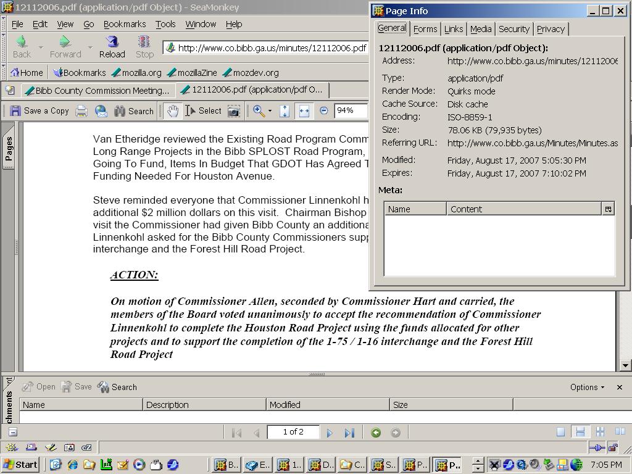This screenshot has width=632, height=474.
Task: Expand the Meta column picker
Action: coord(608,209)
